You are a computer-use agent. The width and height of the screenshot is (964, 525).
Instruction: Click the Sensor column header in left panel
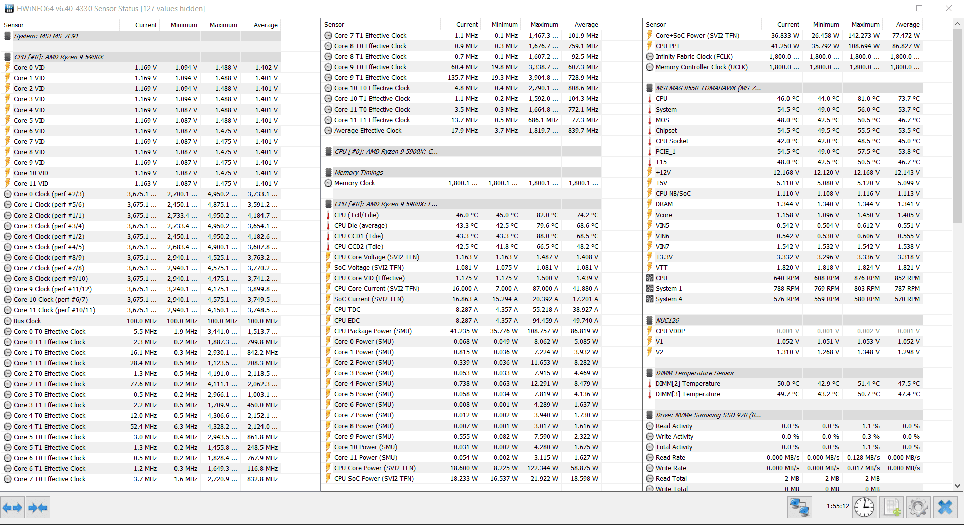(60, 25)
